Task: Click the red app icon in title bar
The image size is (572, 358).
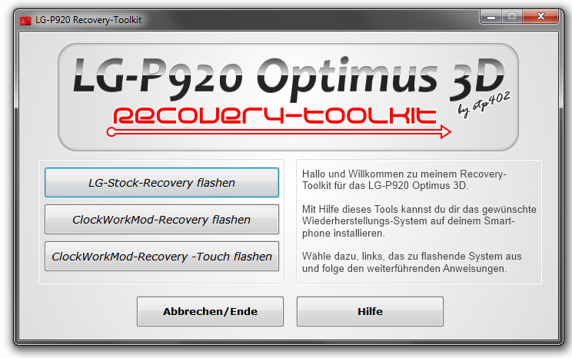Action: coord(25,21)
